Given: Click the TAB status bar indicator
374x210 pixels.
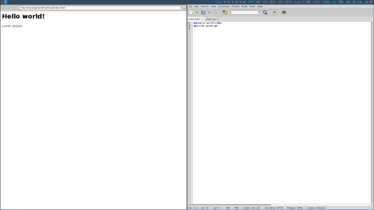Looking at the screenshot, I should (236, 208).
